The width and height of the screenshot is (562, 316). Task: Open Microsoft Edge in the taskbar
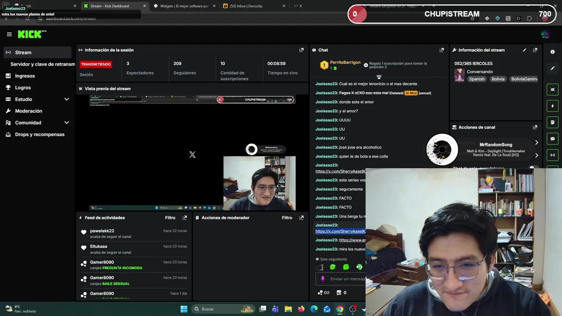[x=314, y=309]
